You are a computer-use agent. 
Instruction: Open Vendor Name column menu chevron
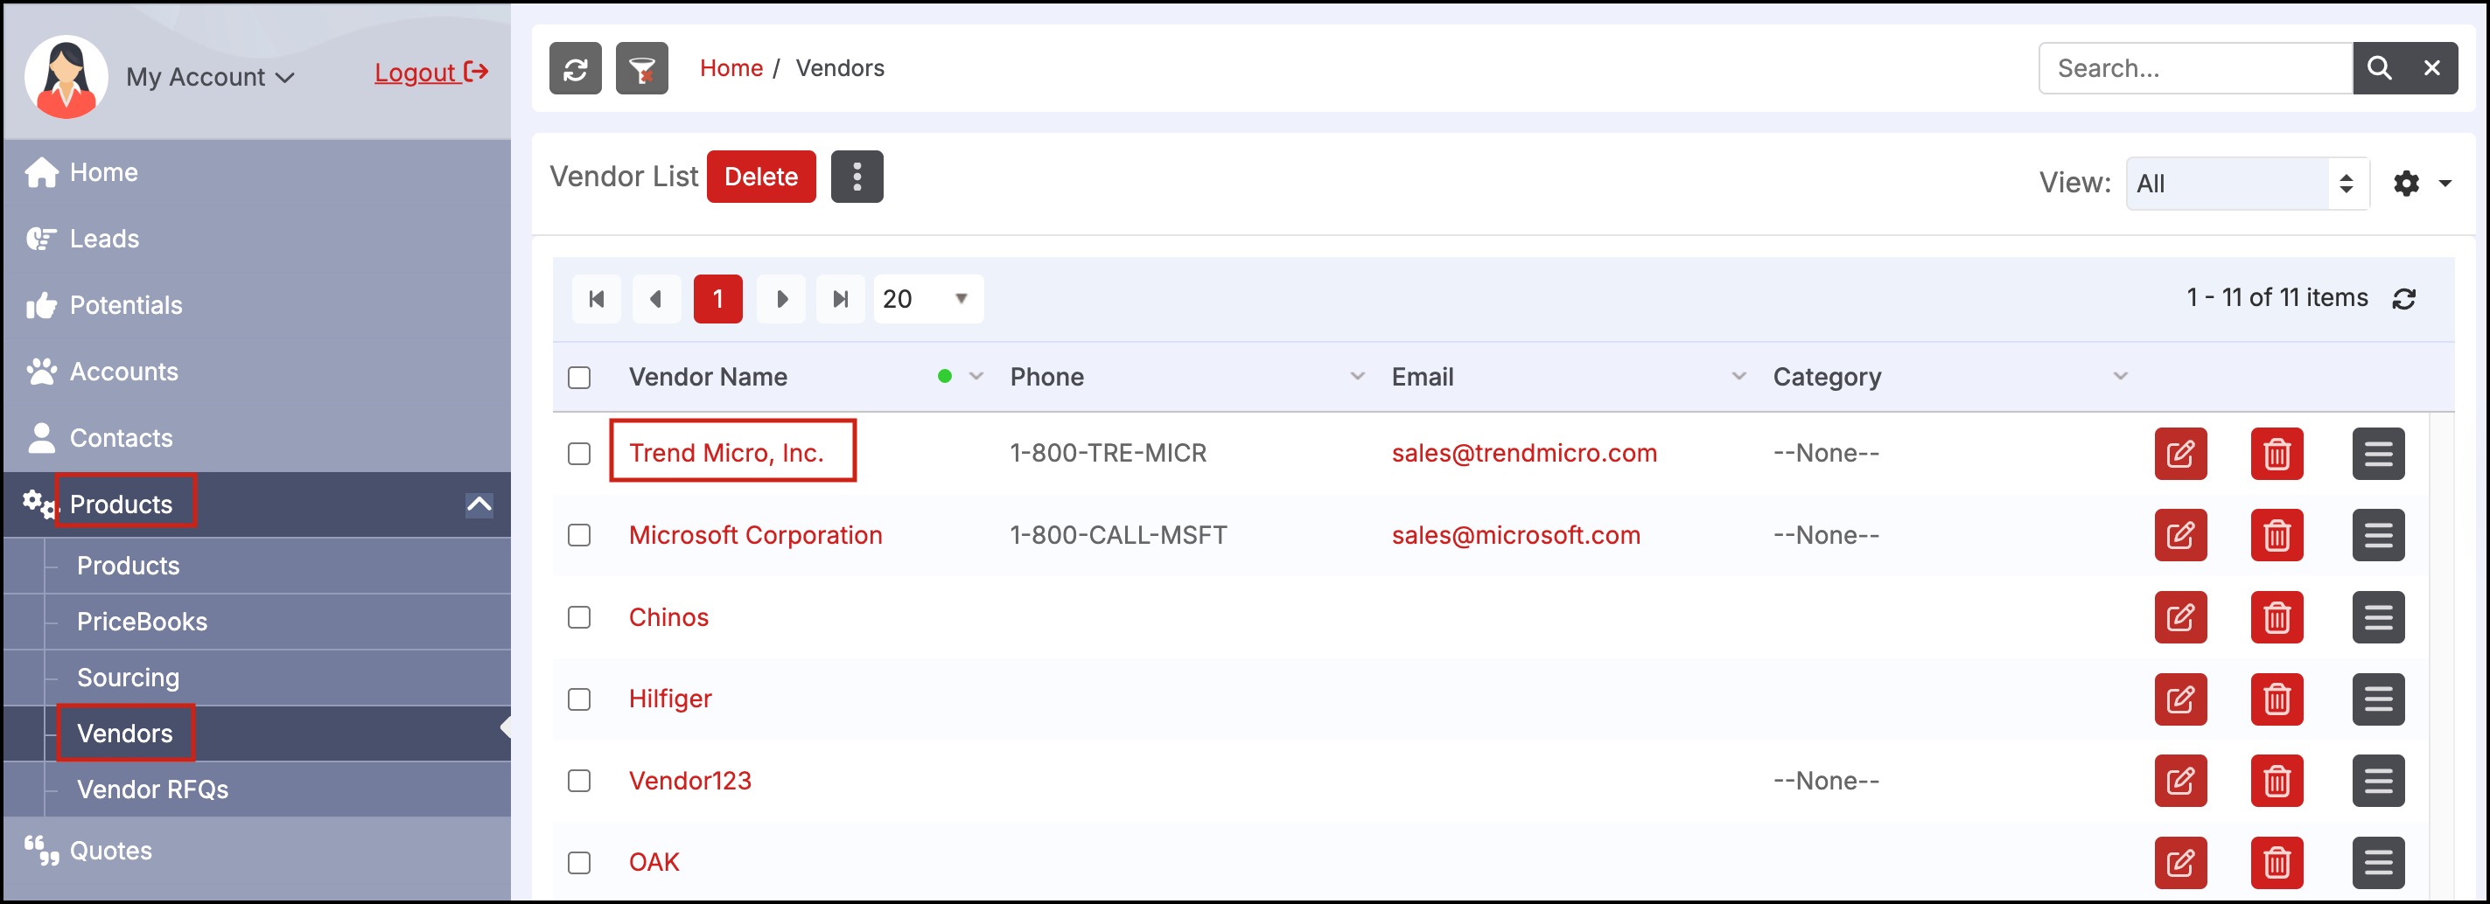coord(976,377)
